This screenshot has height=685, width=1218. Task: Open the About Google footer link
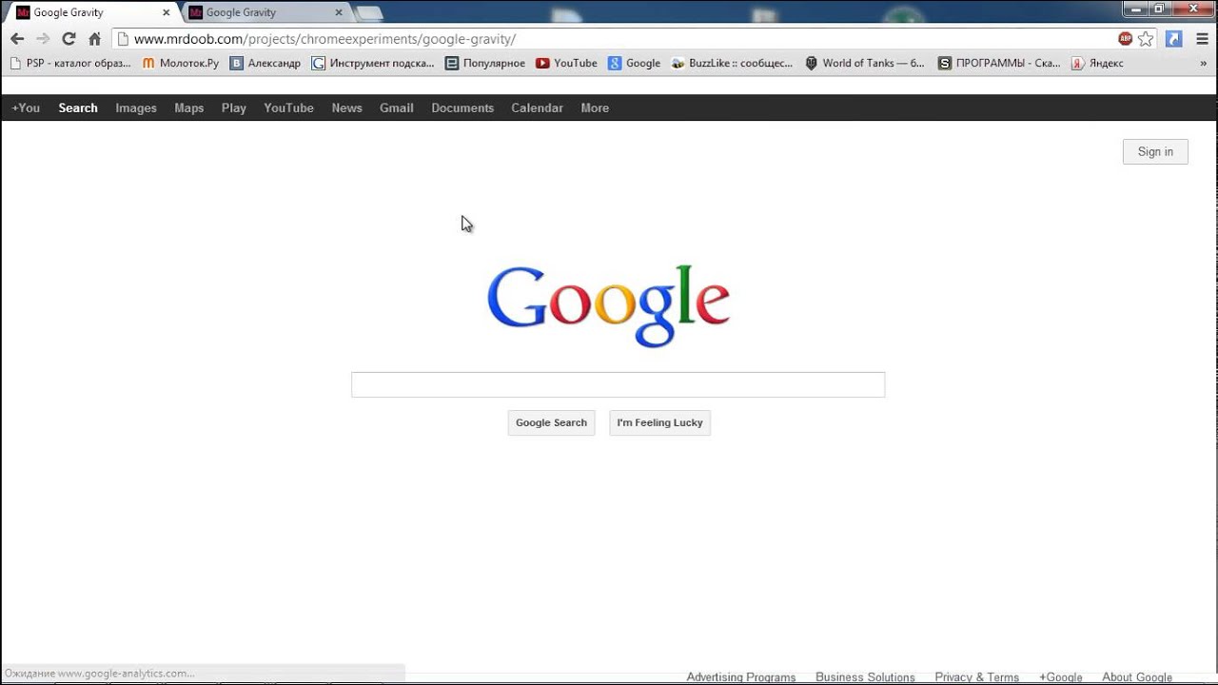[x=1137, y=677]
